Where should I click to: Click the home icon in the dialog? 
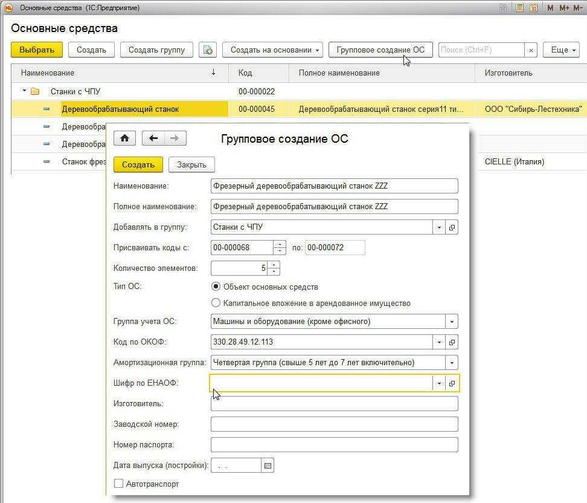(x=124, y=138)
